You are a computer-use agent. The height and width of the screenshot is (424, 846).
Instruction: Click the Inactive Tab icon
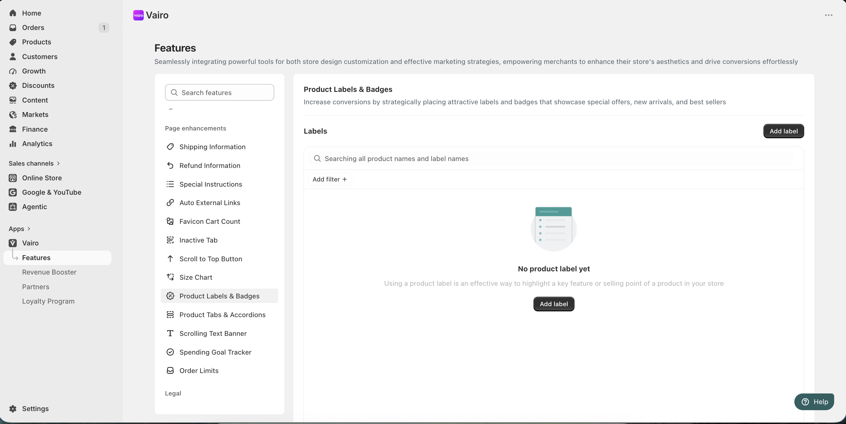(170, 240)
